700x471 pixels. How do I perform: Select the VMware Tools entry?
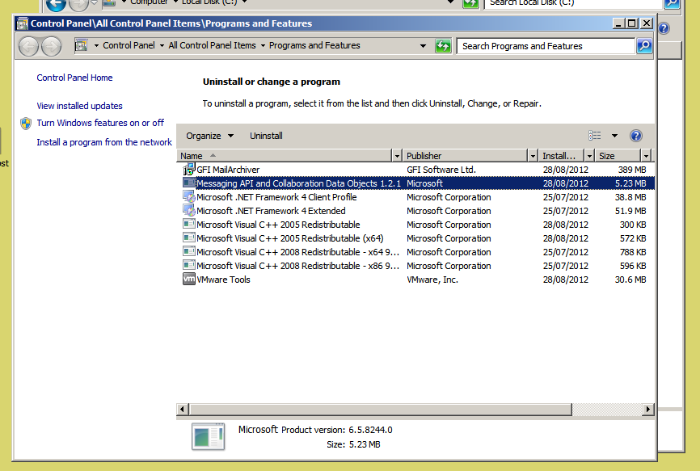pyautogui.click(x=415, y=280)
